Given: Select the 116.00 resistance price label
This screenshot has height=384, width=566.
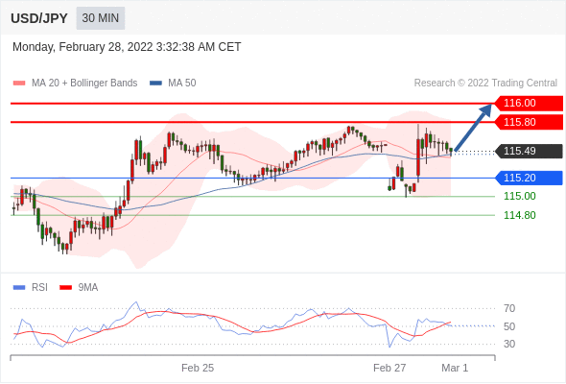Looking at the screenshot, I should 529,103.
